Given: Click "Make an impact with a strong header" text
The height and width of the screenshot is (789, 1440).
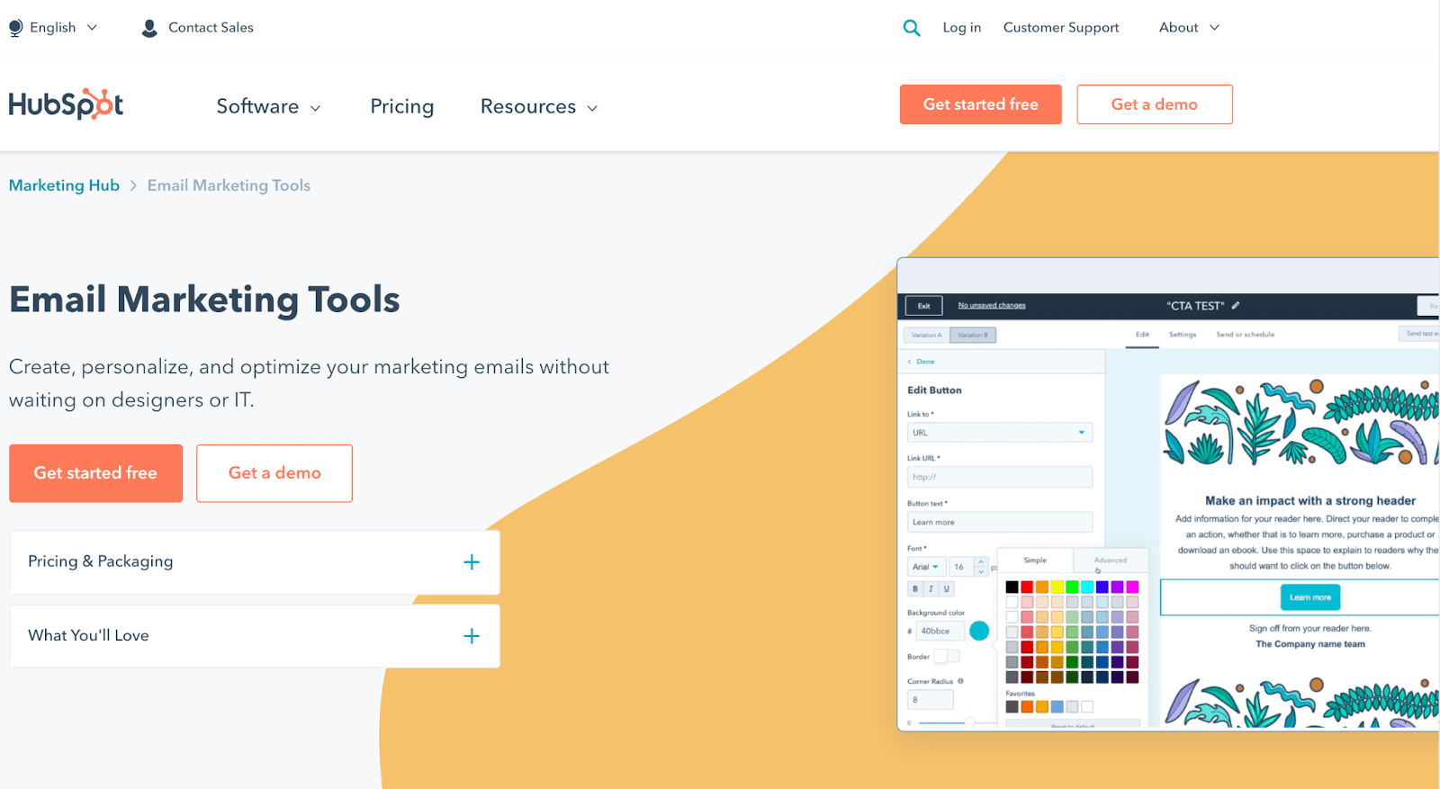Looking at the screenshot, I should click(x=1310, y=501).
